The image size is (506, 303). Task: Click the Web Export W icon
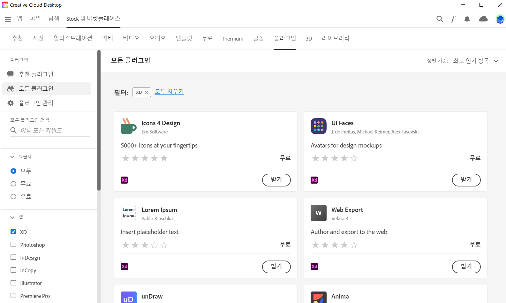point(319,213)
